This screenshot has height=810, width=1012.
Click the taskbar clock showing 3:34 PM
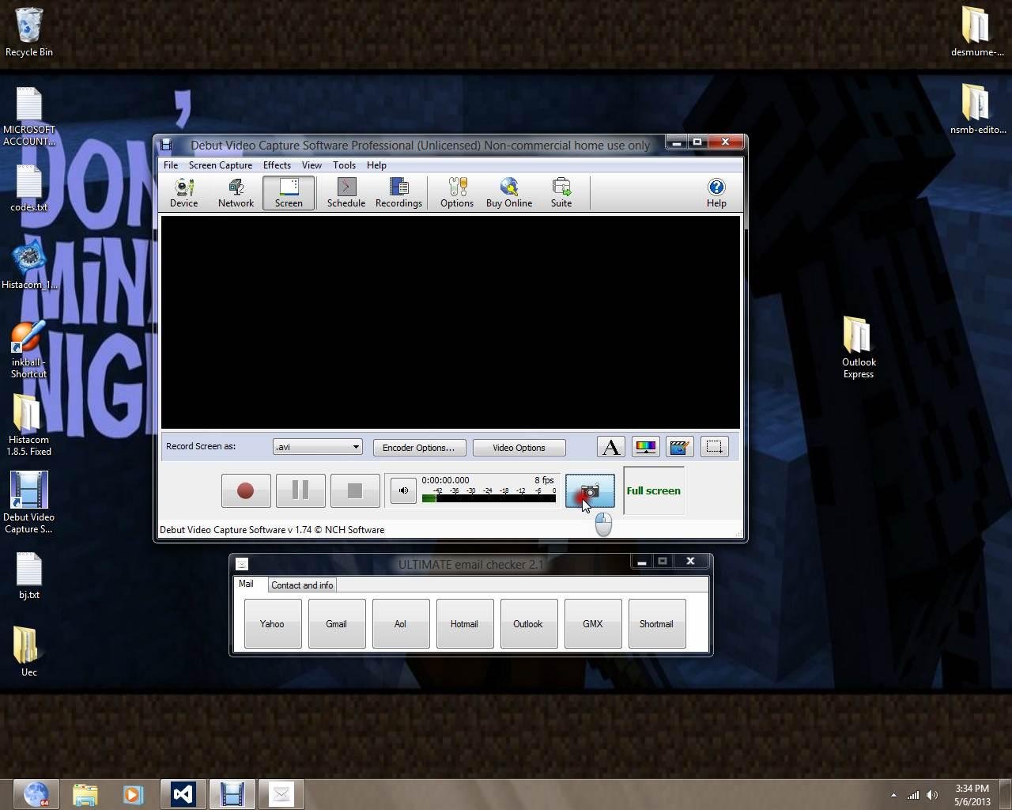click(972, 795)
